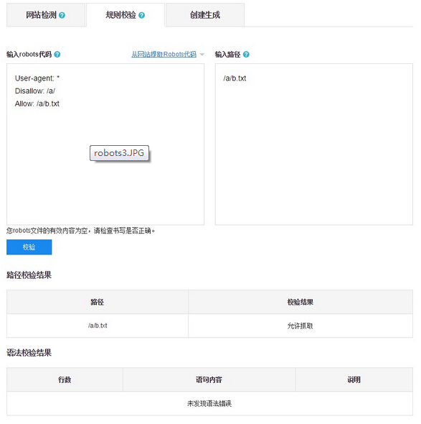
Task: Click the 说明 column header
Action: (x=354, y=379)
